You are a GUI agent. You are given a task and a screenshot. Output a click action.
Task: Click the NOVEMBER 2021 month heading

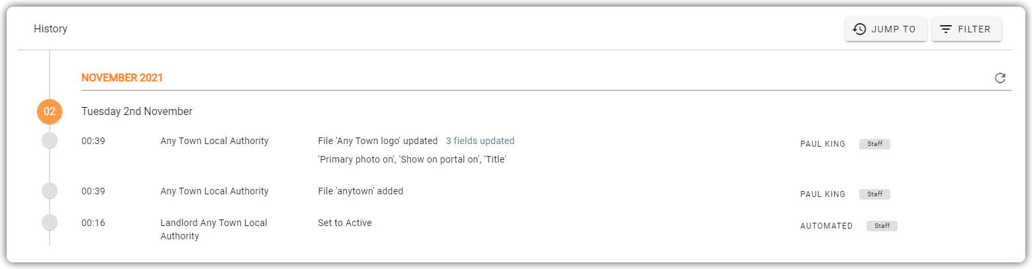pos(122,78)
